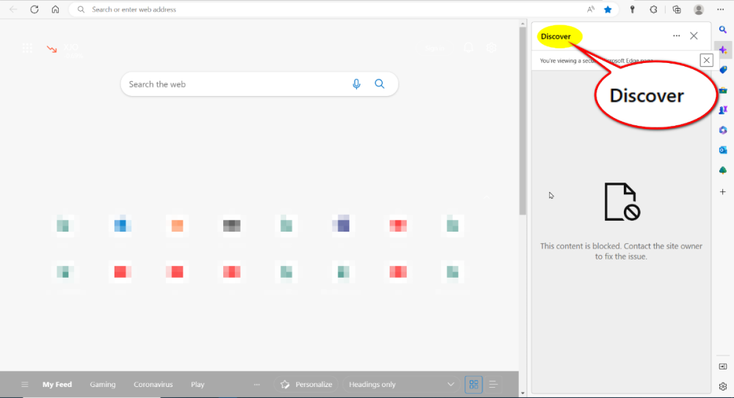Screen dimensions: 734x398
Task: Open the user profile avatar
Action: click(699, 10)
